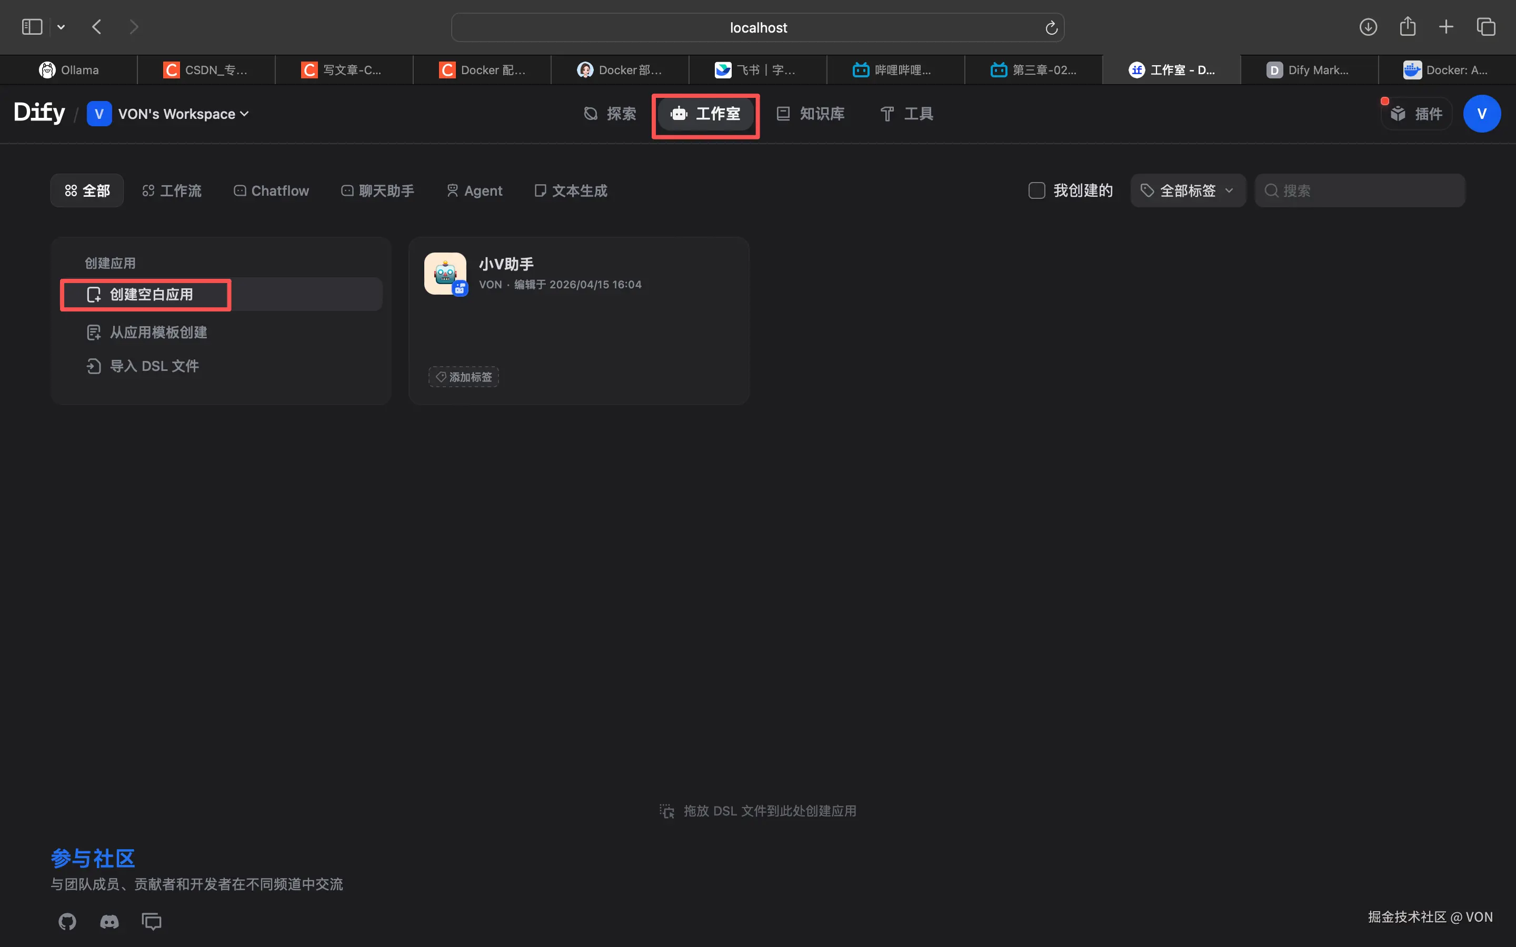This screenshot has width=1516, height=947.
Task: Toggle Safari sidebar button
Action: pyautogui.click(x=32, y=27)
